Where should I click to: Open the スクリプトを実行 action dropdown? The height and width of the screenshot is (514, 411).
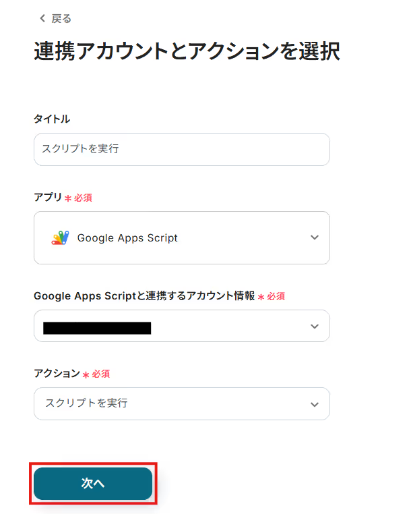[x=168, y=403]
